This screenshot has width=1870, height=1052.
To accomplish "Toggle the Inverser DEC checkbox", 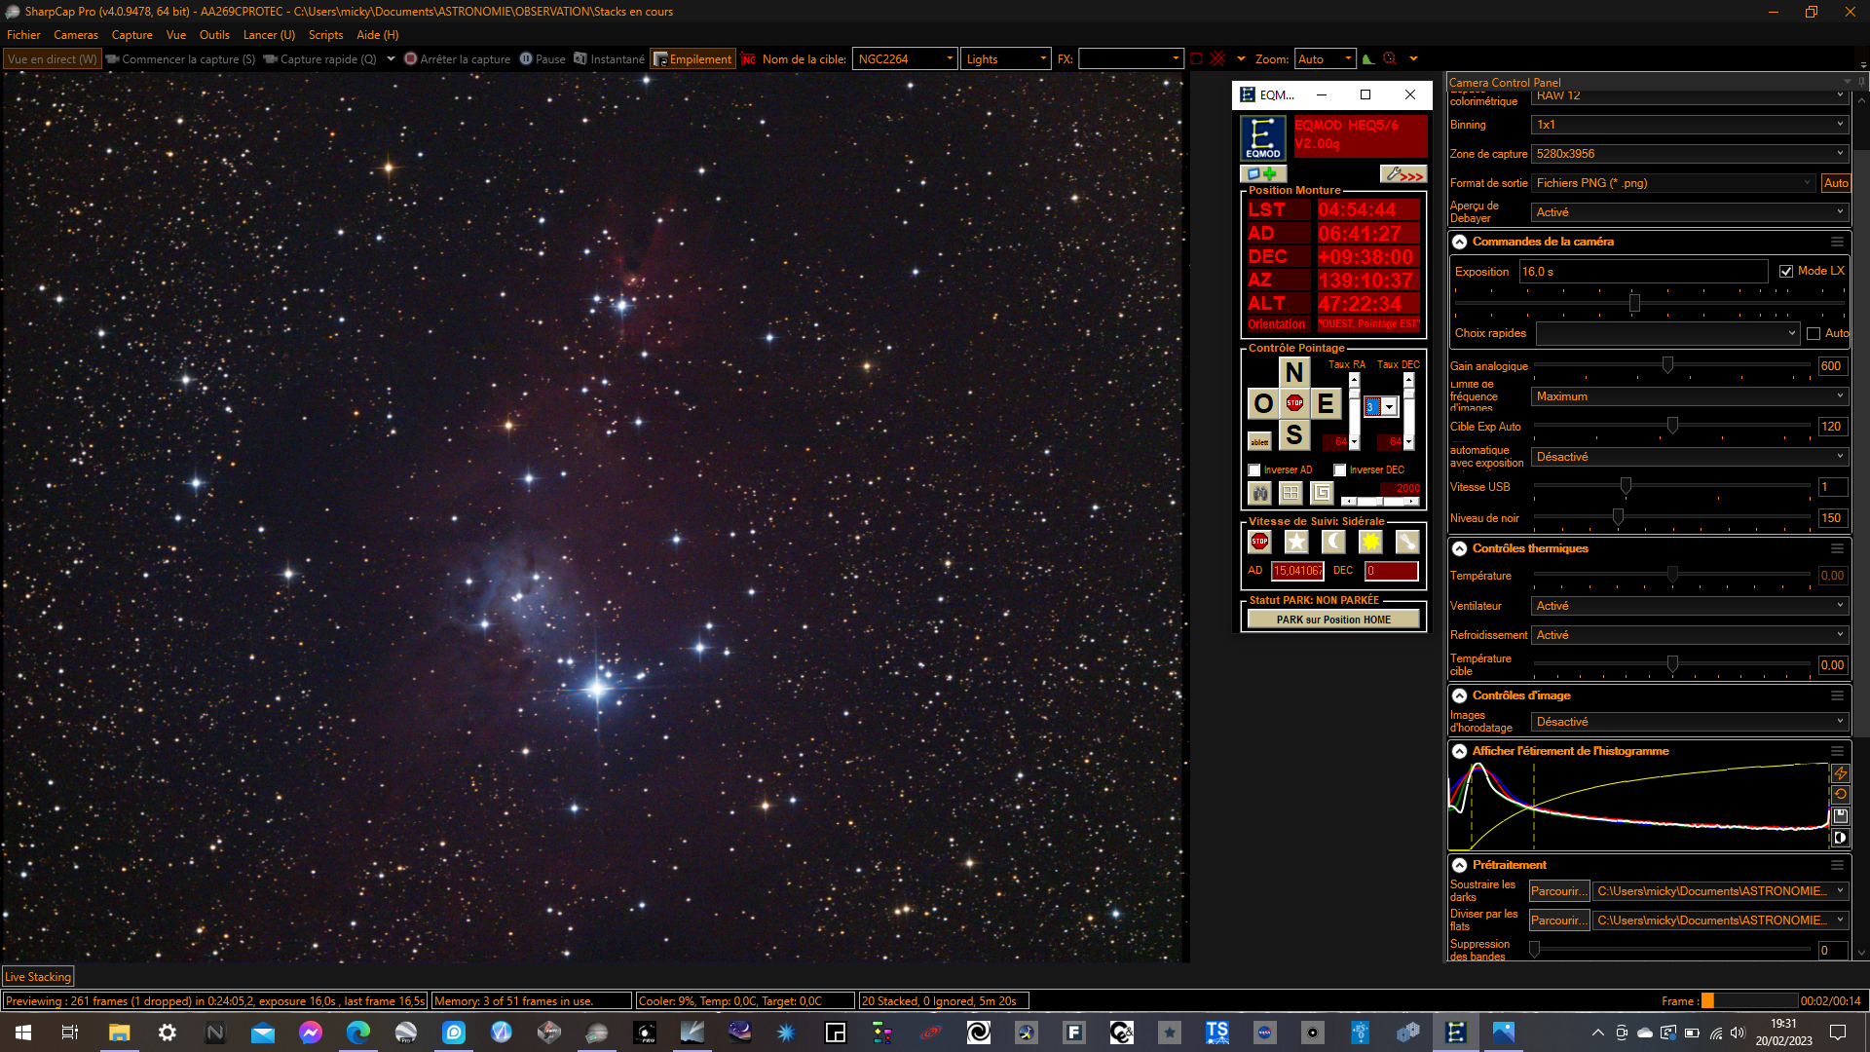I will [1340, 470].
